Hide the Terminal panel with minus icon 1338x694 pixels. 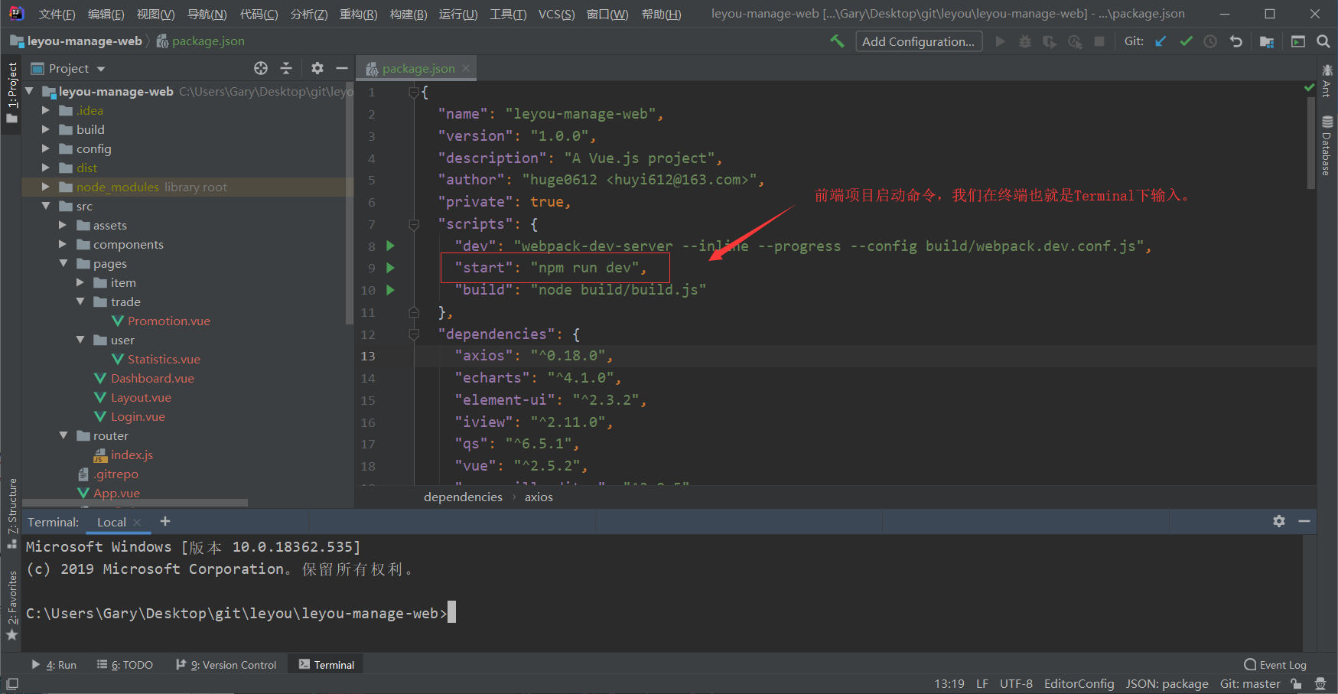[x=1304, y=521]
